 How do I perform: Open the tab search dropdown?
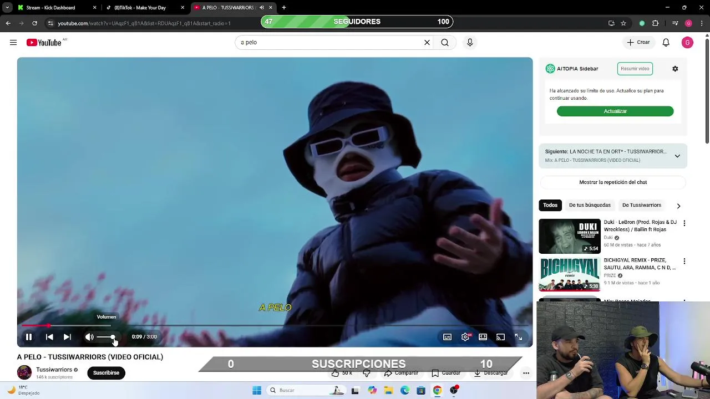coord(7,8)
